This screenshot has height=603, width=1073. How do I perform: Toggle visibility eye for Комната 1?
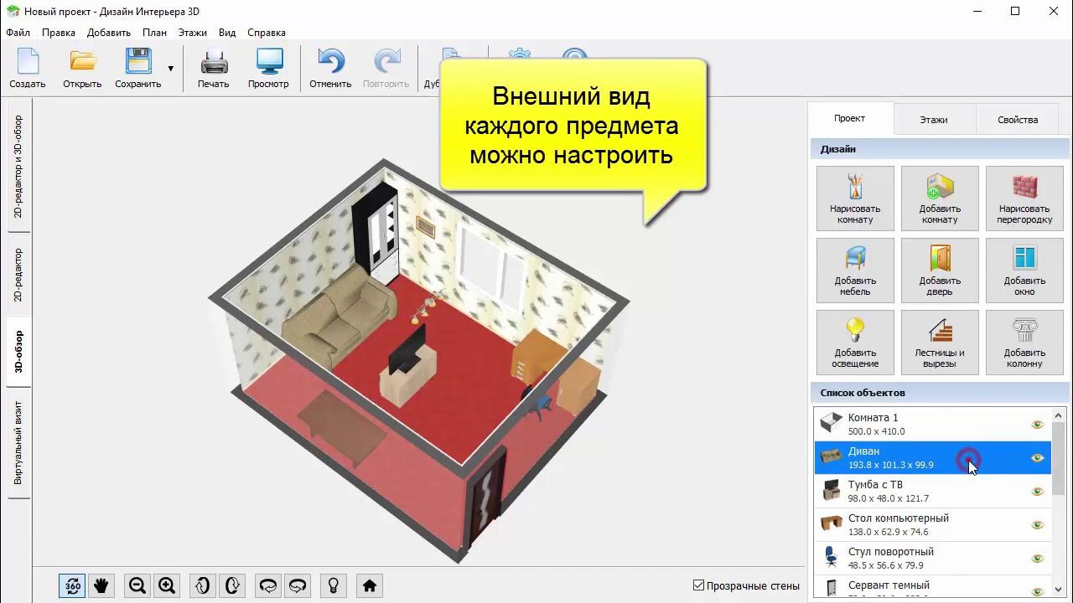(x=1038, y=425)
